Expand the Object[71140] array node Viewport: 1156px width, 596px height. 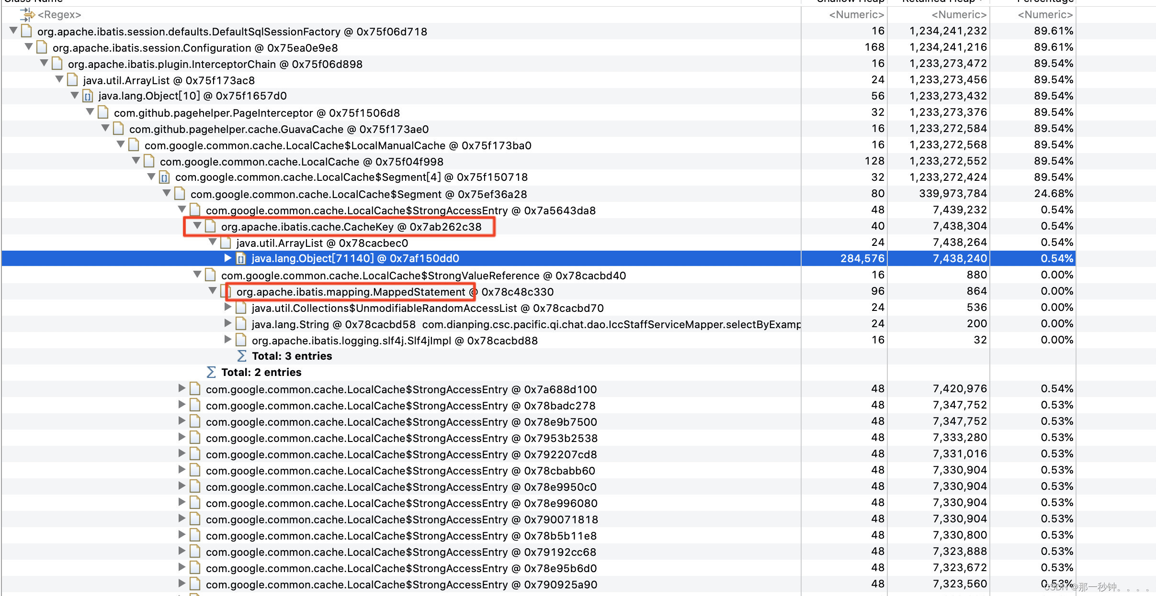pyautogui.click(x=228, y=258)
